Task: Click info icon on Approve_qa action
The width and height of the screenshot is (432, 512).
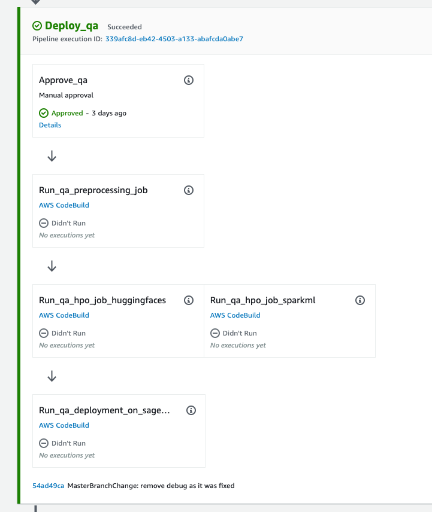Action: coord(189,80)
